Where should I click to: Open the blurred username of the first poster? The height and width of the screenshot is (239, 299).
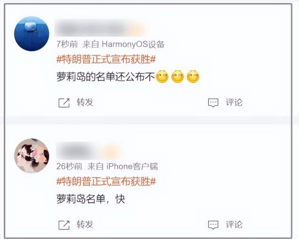coord(101,28)
